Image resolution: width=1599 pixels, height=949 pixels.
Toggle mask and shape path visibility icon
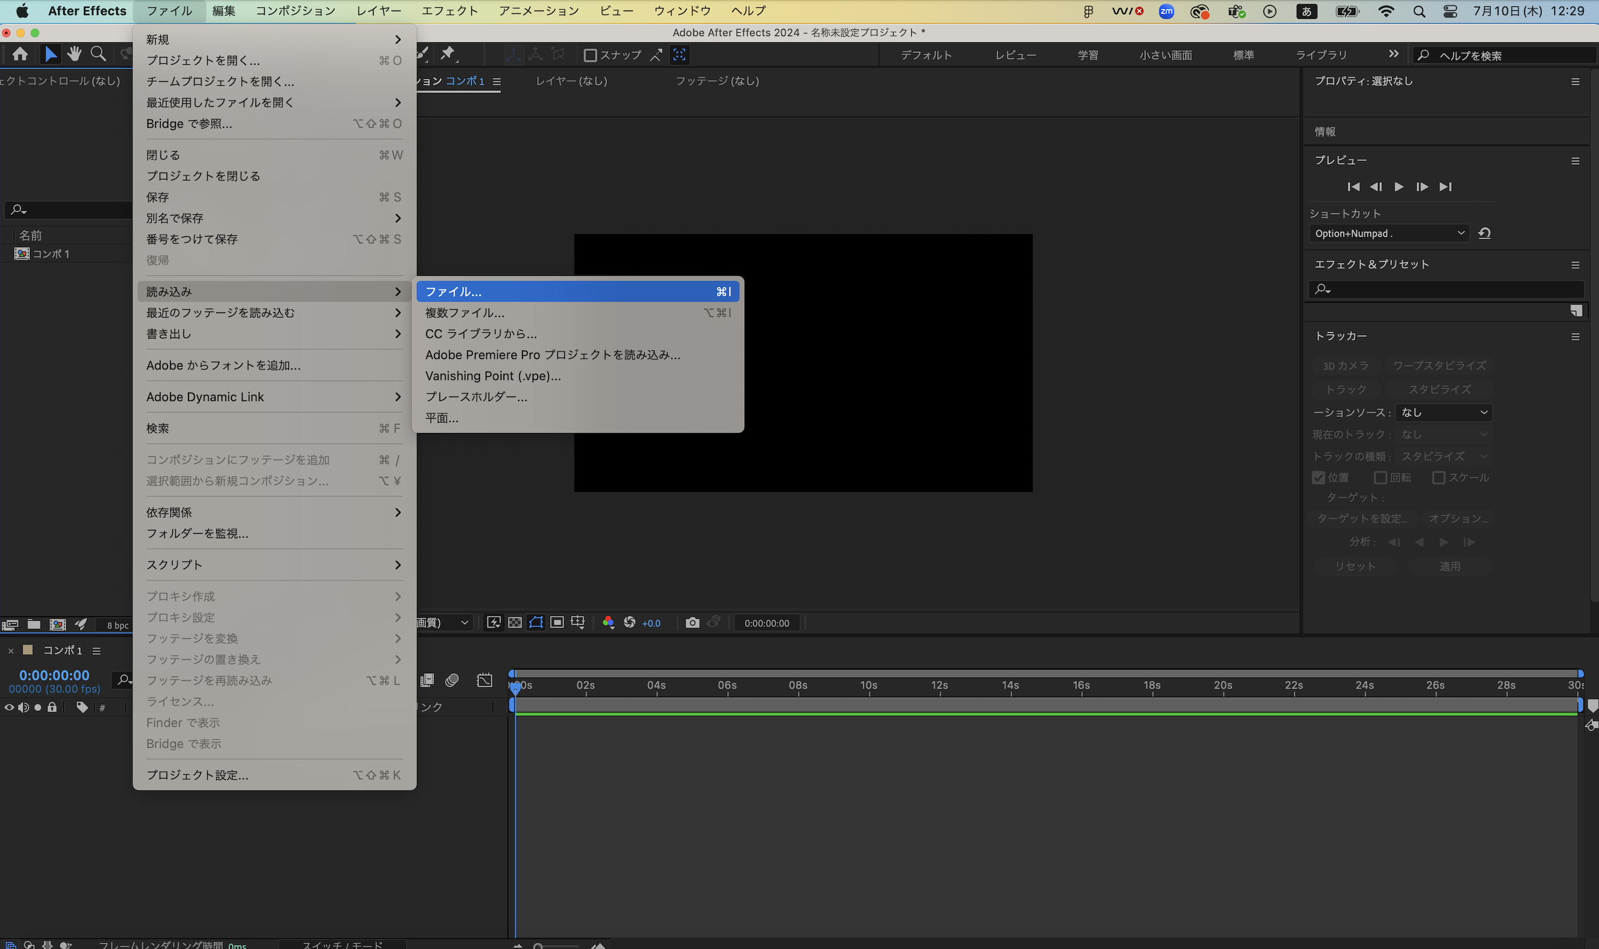coord(536,622)
